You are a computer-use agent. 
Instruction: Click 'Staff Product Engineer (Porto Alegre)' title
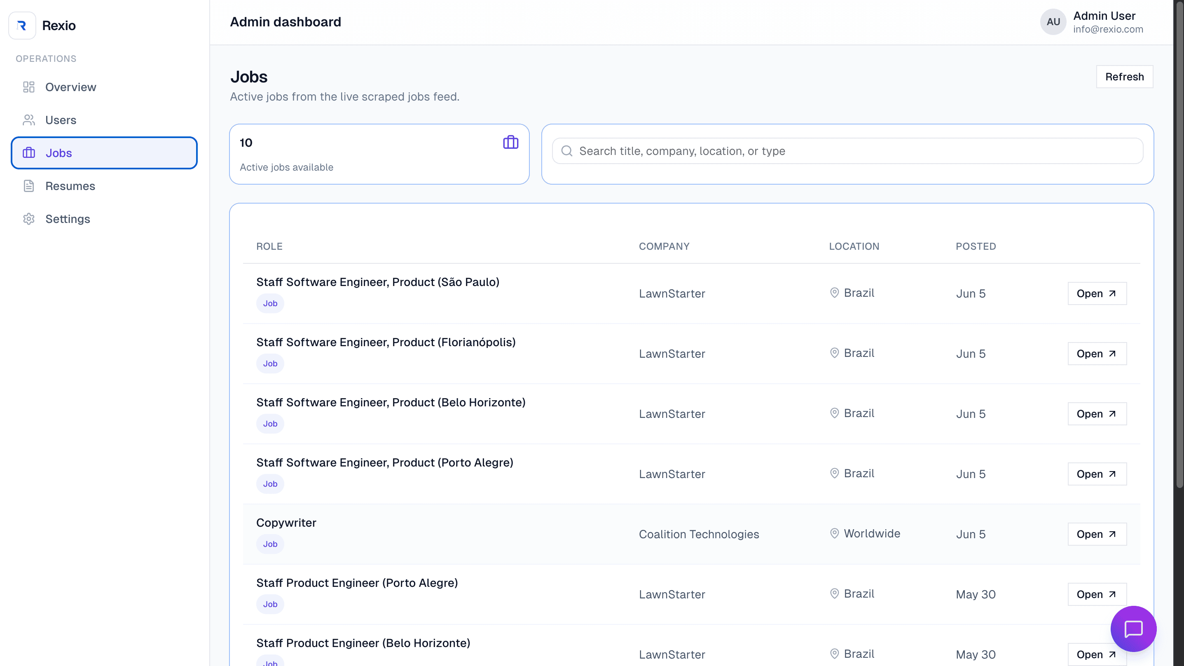tap(357, 583)
